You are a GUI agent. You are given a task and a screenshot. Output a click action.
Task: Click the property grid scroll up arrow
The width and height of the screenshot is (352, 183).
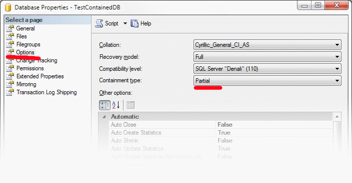point(337,117)
